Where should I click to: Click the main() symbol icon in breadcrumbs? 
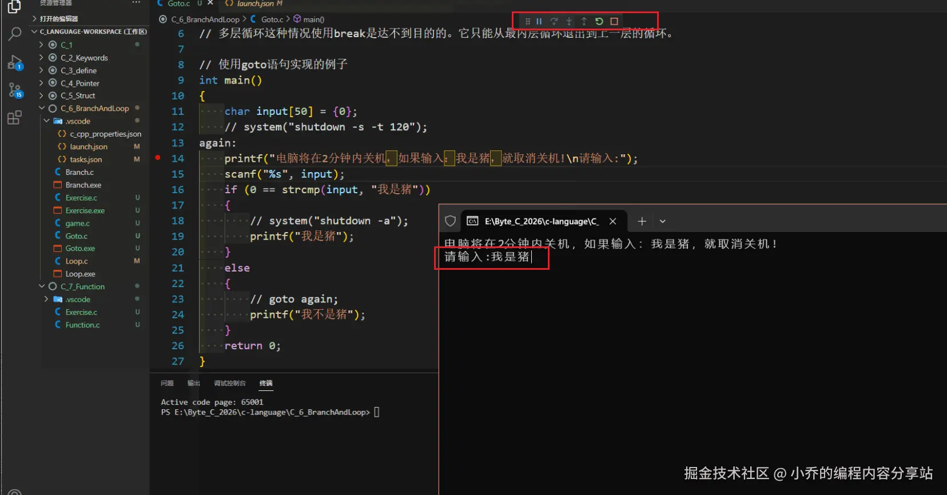[297, 19]
